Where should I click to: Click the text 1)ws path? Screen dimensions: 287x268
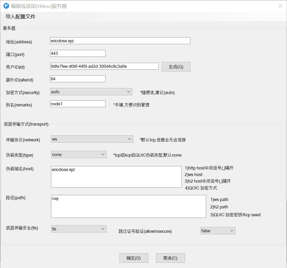219,199
